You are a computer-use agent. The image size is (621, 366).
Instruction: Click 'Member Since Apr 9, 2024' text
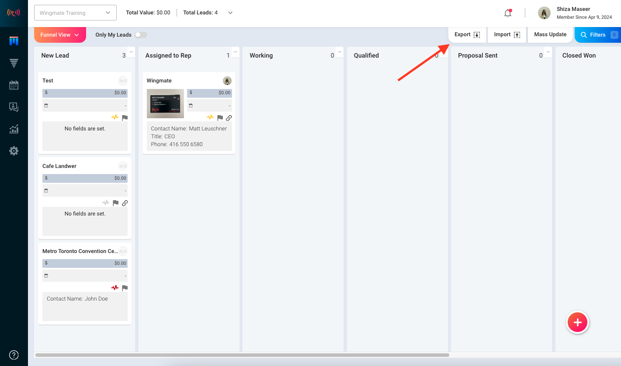click(x=584, y=17)
